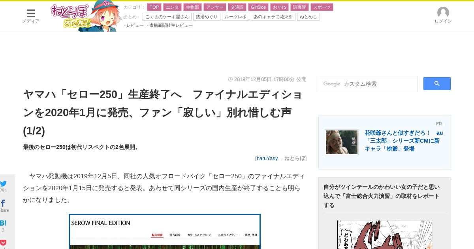The image size is (474, 249).
Task: Open the あのキャラに花束を summary link
Action: coord(273,17)
